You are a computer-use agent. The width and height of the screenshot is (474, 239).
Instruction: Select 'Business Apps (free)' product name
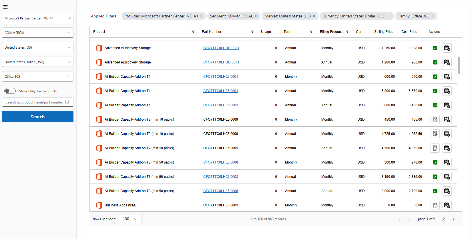pos(120,205)
